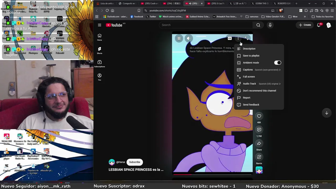This screenshot has height=189, width=336.
Task: Open the browser apps grid icon
Action: point(97,17)
